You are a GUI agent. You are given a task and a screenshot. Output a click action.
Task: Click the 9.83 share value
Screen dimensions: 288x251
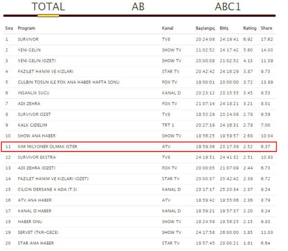(265, 222)
